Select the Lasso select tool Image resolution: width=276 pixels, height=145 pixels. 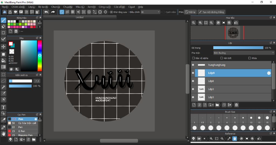click(x=3, y=81)
